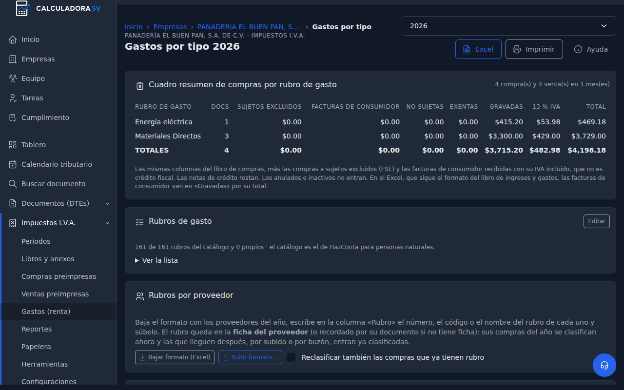The height and width of the screenshot is (390, 624).
Task: Click the Imprimir button
Action: pyautogui.click(x=534, y=49)
